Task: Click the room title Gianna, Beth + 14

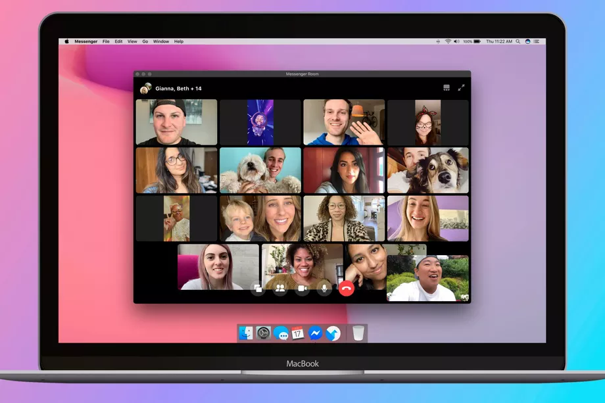Action: [x=178, y=89]
